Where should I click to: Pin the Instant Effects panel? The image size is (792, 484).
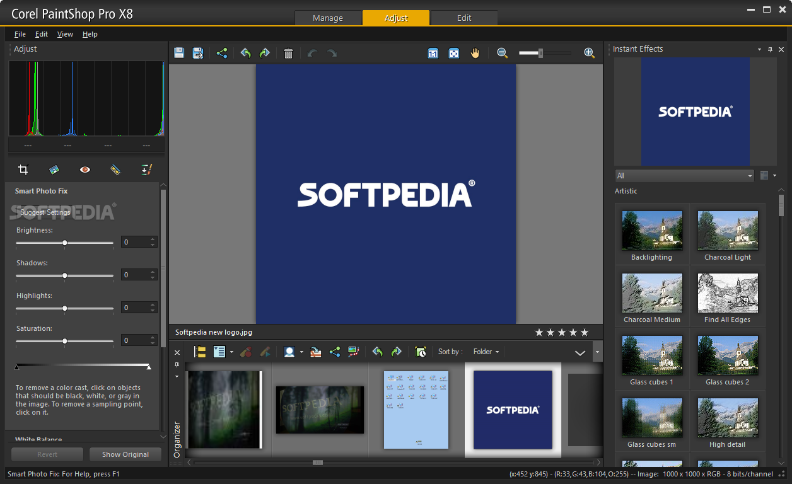(x=771, y=49)
